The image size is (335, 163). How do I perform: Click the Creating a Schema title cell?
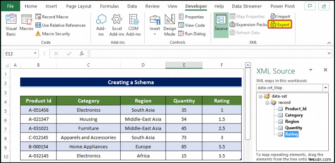(131, 82)
